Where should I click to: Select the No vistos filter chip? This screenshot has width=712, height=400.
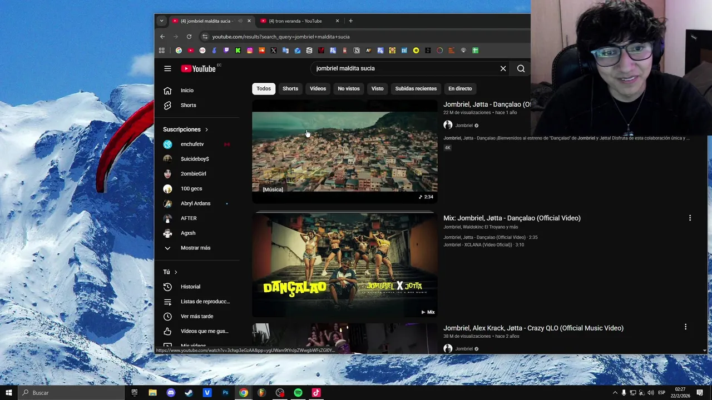tap(349, 89)
